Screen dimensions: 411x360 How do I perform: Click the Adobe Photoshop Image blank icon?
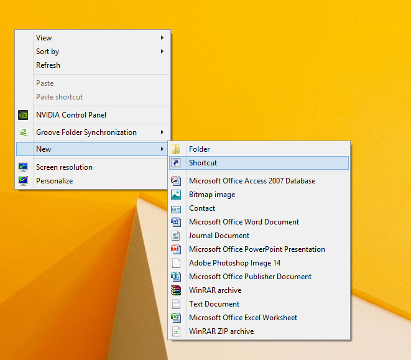click(176, 263)
